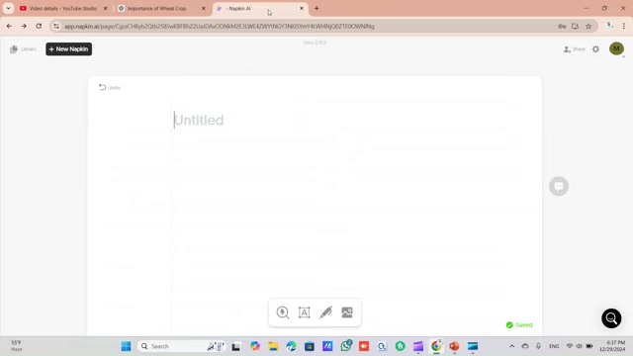
Task: Open the Share option
Action: [x=574, y=49]
